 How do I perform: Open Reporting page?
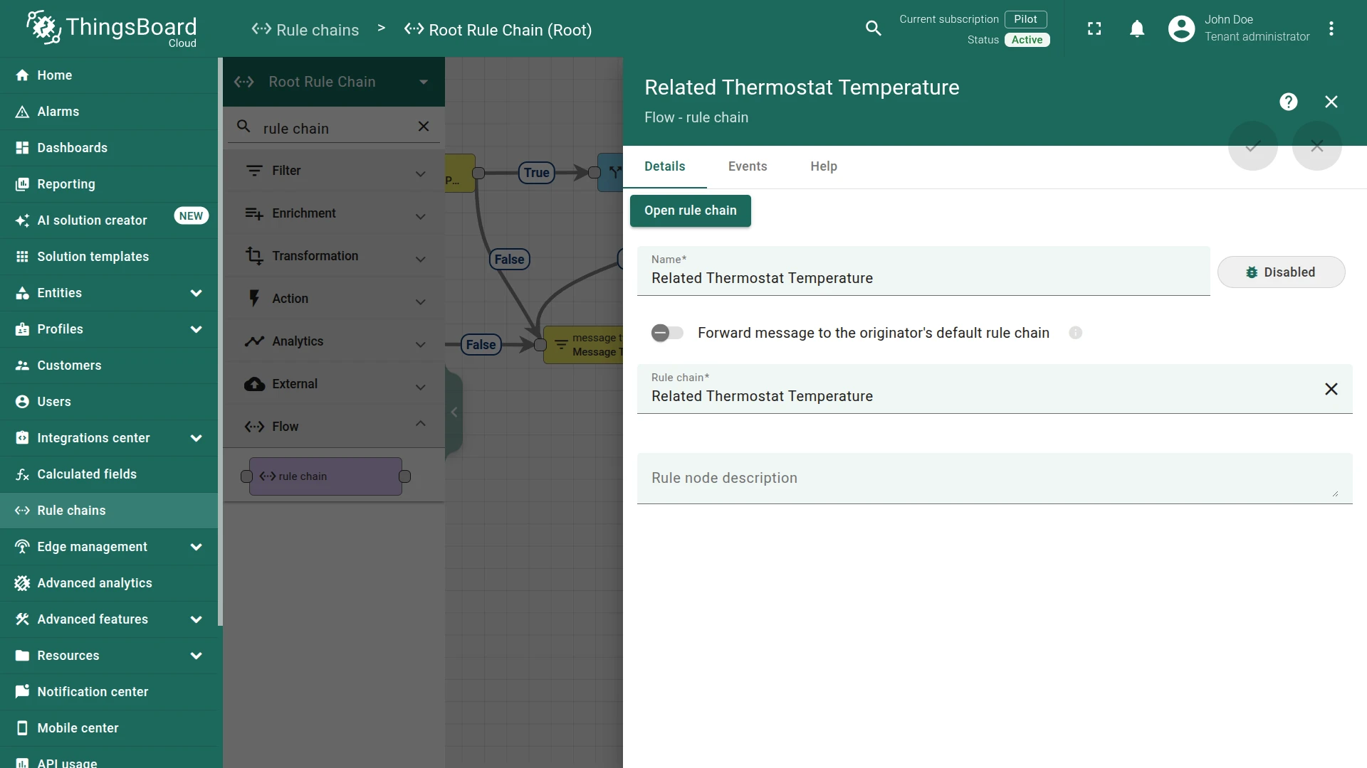[x=109, y=184]
